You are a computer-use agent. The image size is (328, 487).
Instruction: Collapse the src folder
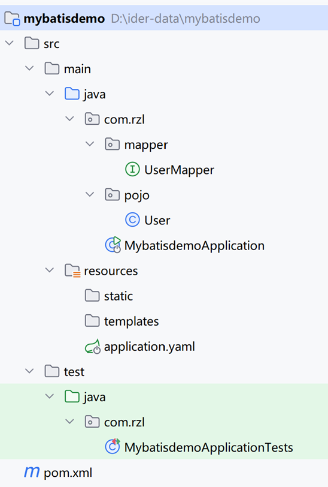(10, 43)
